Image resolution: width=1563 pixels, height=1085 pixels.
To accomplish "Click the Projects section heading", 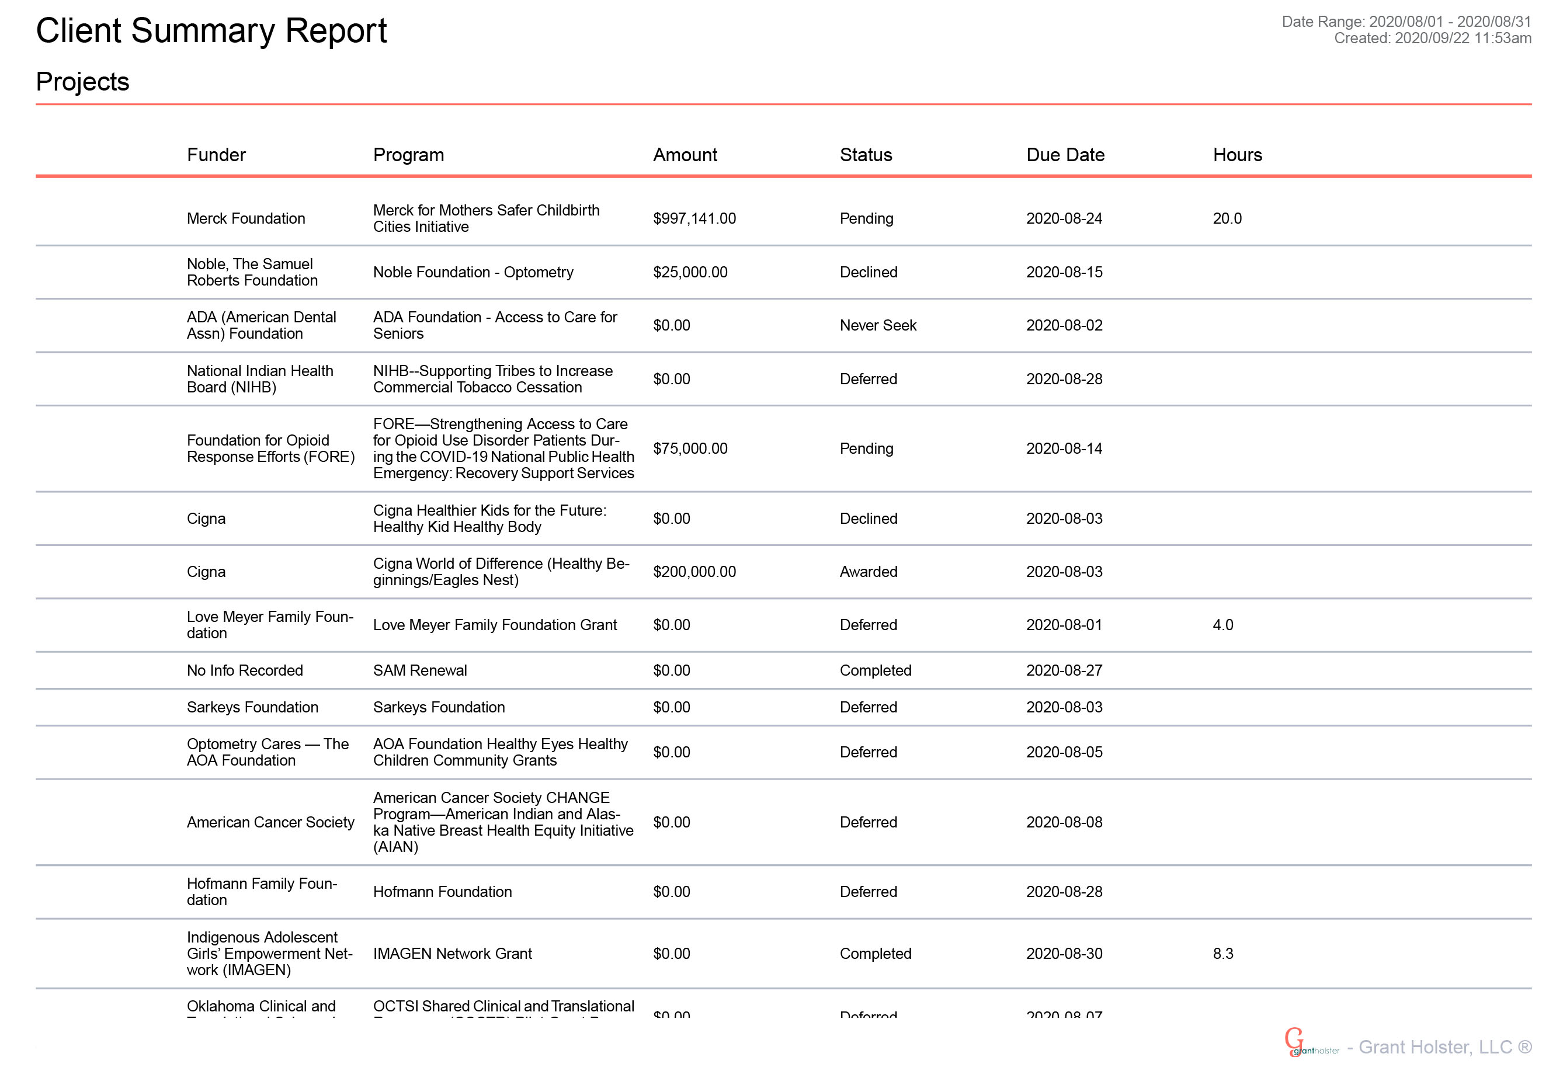I will 82,82.
